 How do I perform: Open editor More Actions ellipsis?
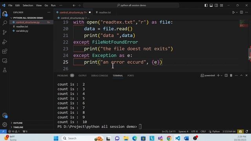point(247,12)
